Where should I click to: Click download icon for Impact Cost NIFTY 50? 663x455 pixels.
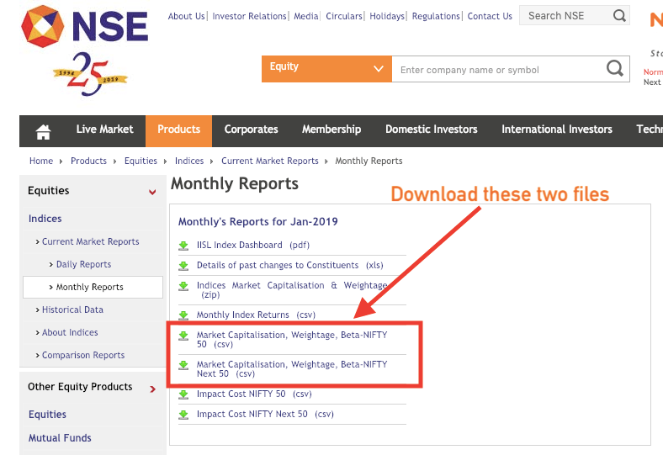pos(183,394)
